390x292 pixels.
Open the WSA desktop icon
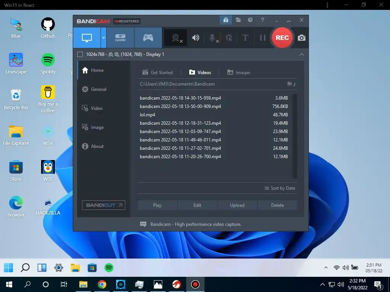click(48, 135)
